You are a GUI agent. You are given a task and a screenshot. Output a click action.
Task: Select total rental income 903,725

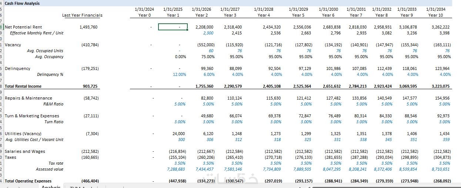91,86
